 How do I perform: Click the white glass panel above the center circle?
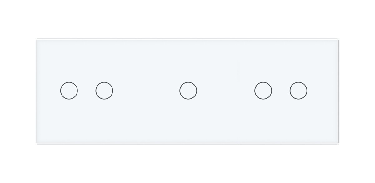tap(188, 59)
